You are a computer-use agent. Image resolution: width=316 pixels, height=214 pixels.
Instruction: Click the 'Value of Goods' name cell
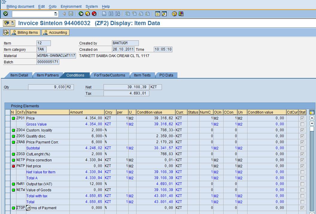point(48,190)
